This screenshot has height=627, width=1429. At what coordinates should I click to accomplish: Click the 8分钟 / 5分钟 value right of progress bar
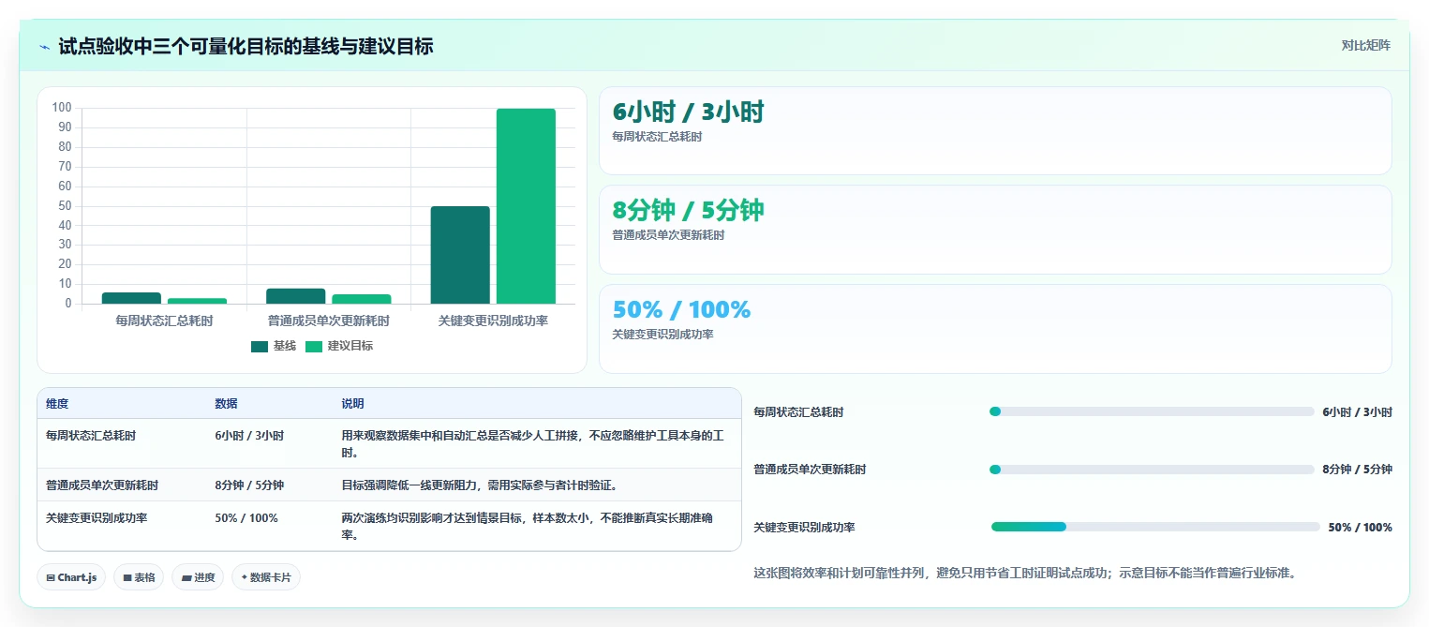pyautogui.click(x=1357, y=470)
